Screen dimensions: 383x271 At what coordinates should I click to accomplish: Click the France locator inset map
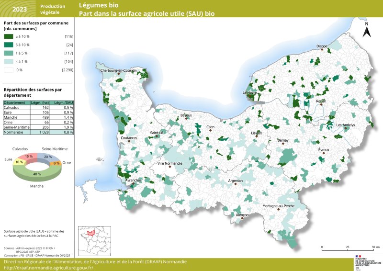(x=94, y=241)
